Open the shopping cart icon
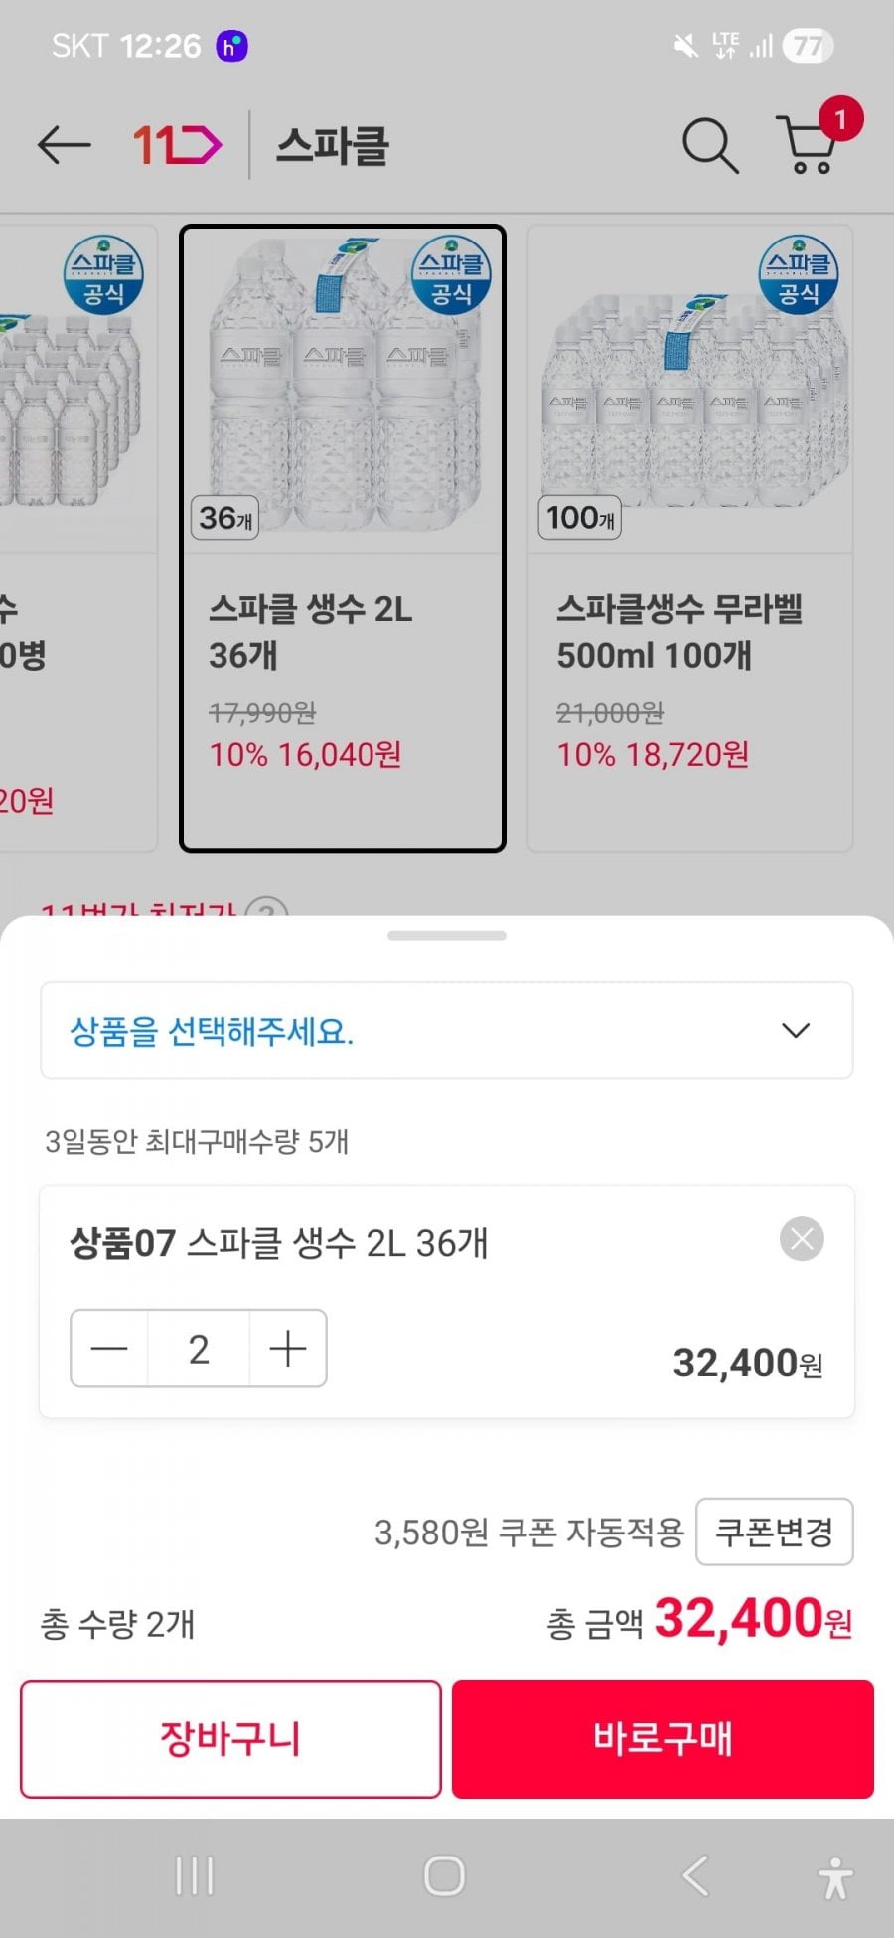Viewport: 894px width, 1938px height. [810, 145]
